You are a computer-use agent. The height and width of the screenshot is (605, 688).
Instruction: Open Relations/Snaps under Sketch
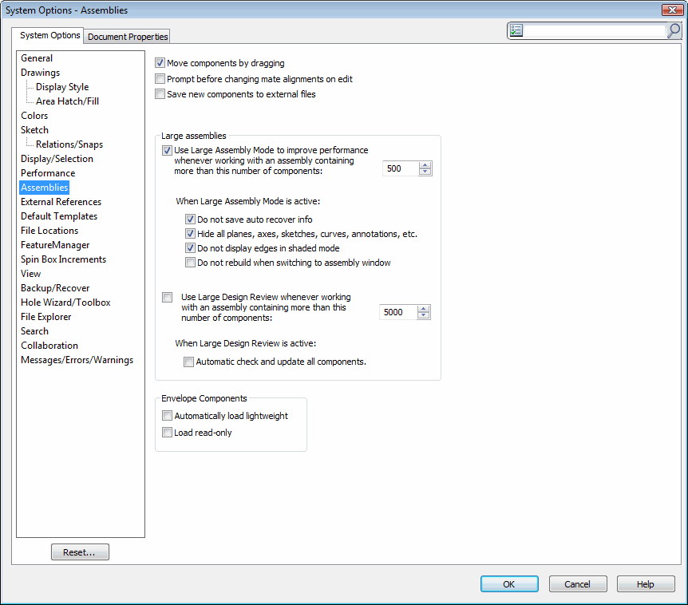tap(69, 144)
